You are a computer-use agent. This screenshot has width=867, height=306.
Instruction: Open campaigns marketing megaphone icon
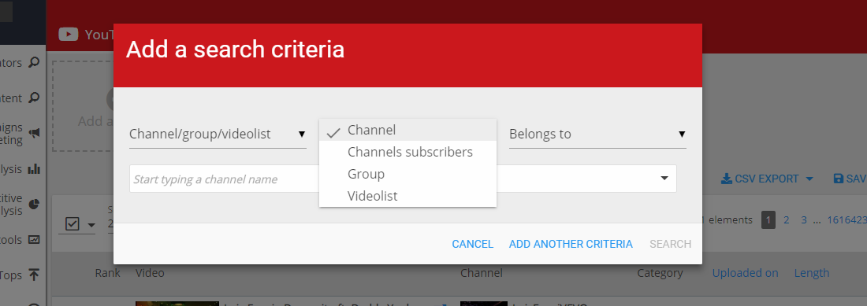(34, 134)
